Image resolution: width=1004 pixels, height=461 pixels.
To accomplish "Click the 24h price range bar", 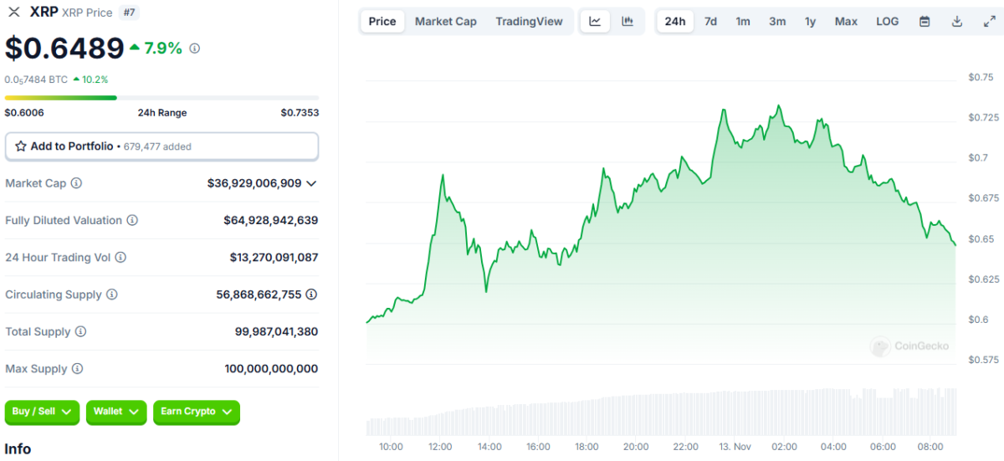I will coord(161,98).
